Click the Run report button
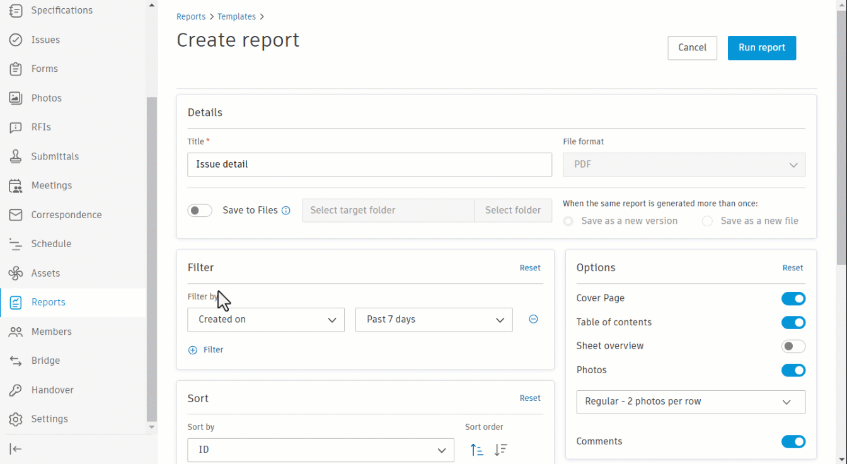Image resolution: width=847 pixels, height=464 pixels. click(761, 48)
